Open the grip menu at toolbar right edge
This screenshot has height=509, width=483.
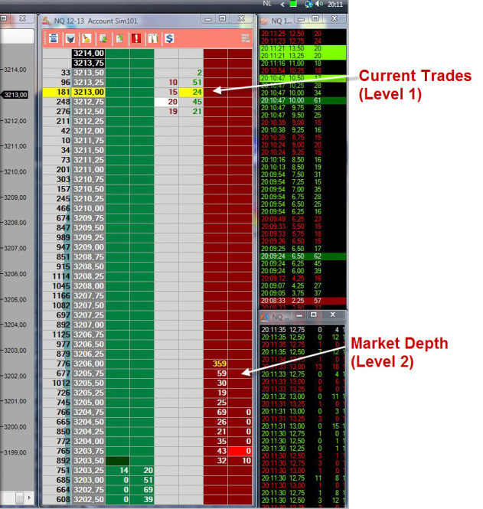click(245, 38)
